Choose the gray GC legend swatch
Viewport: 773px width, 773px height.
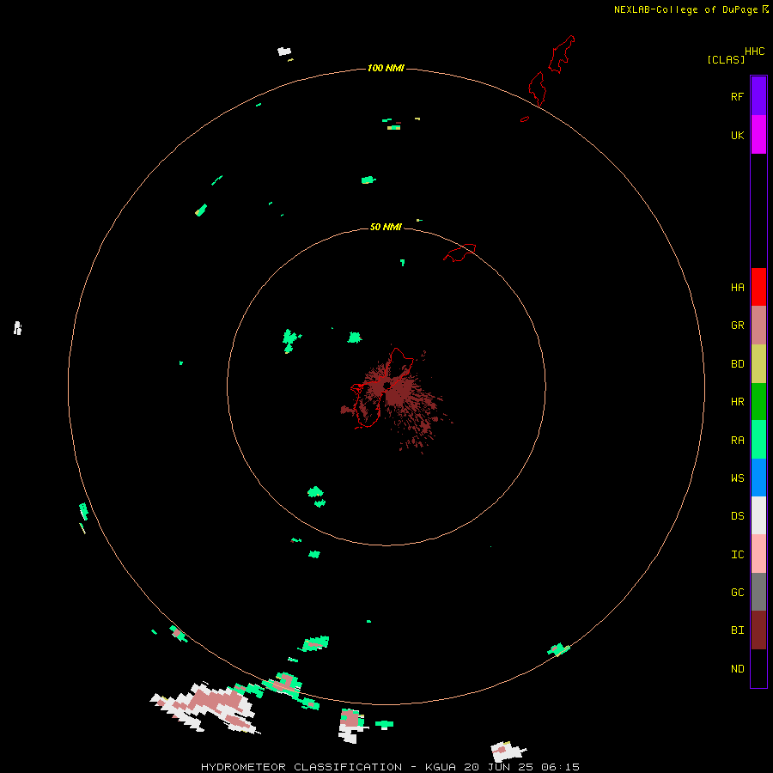758,592
